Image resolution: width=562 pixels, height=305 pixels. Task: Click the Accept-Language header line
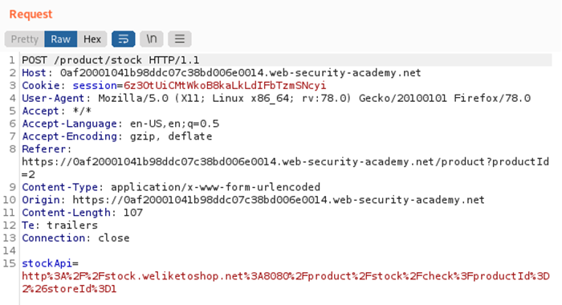[120, 124]
